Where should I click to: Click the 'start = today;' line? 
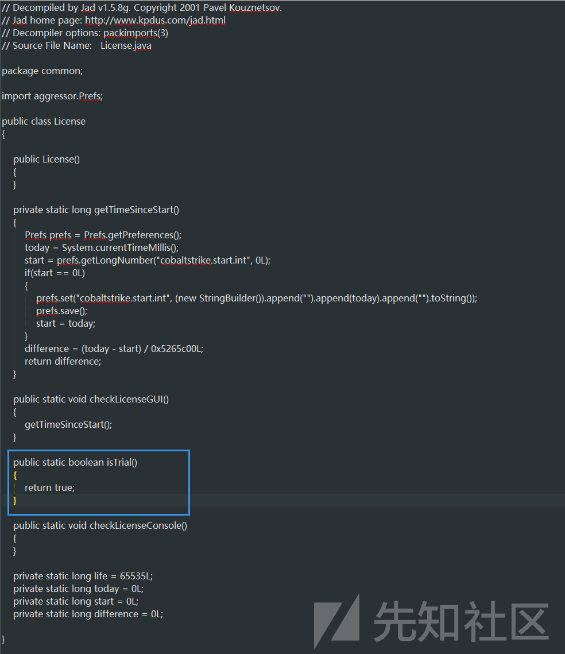[66, 324]
